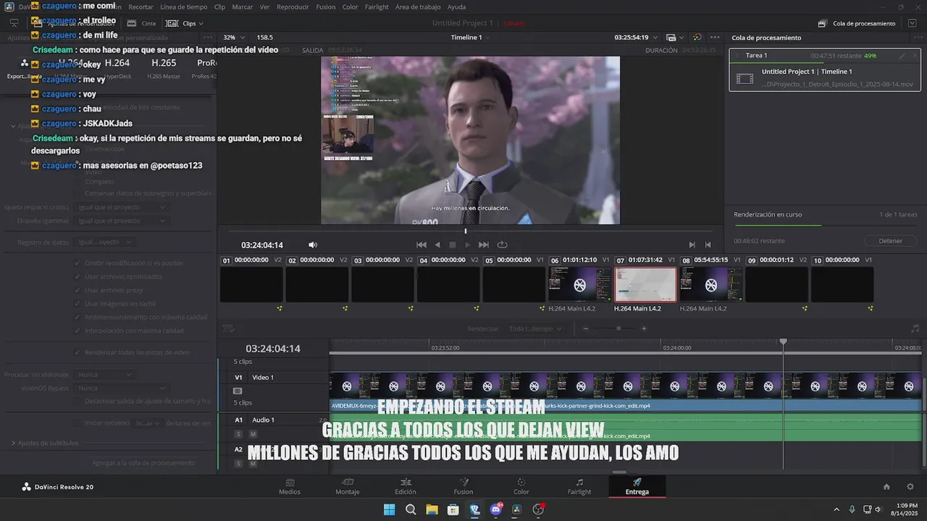Go to next clip in viewer

click(692, 245)
